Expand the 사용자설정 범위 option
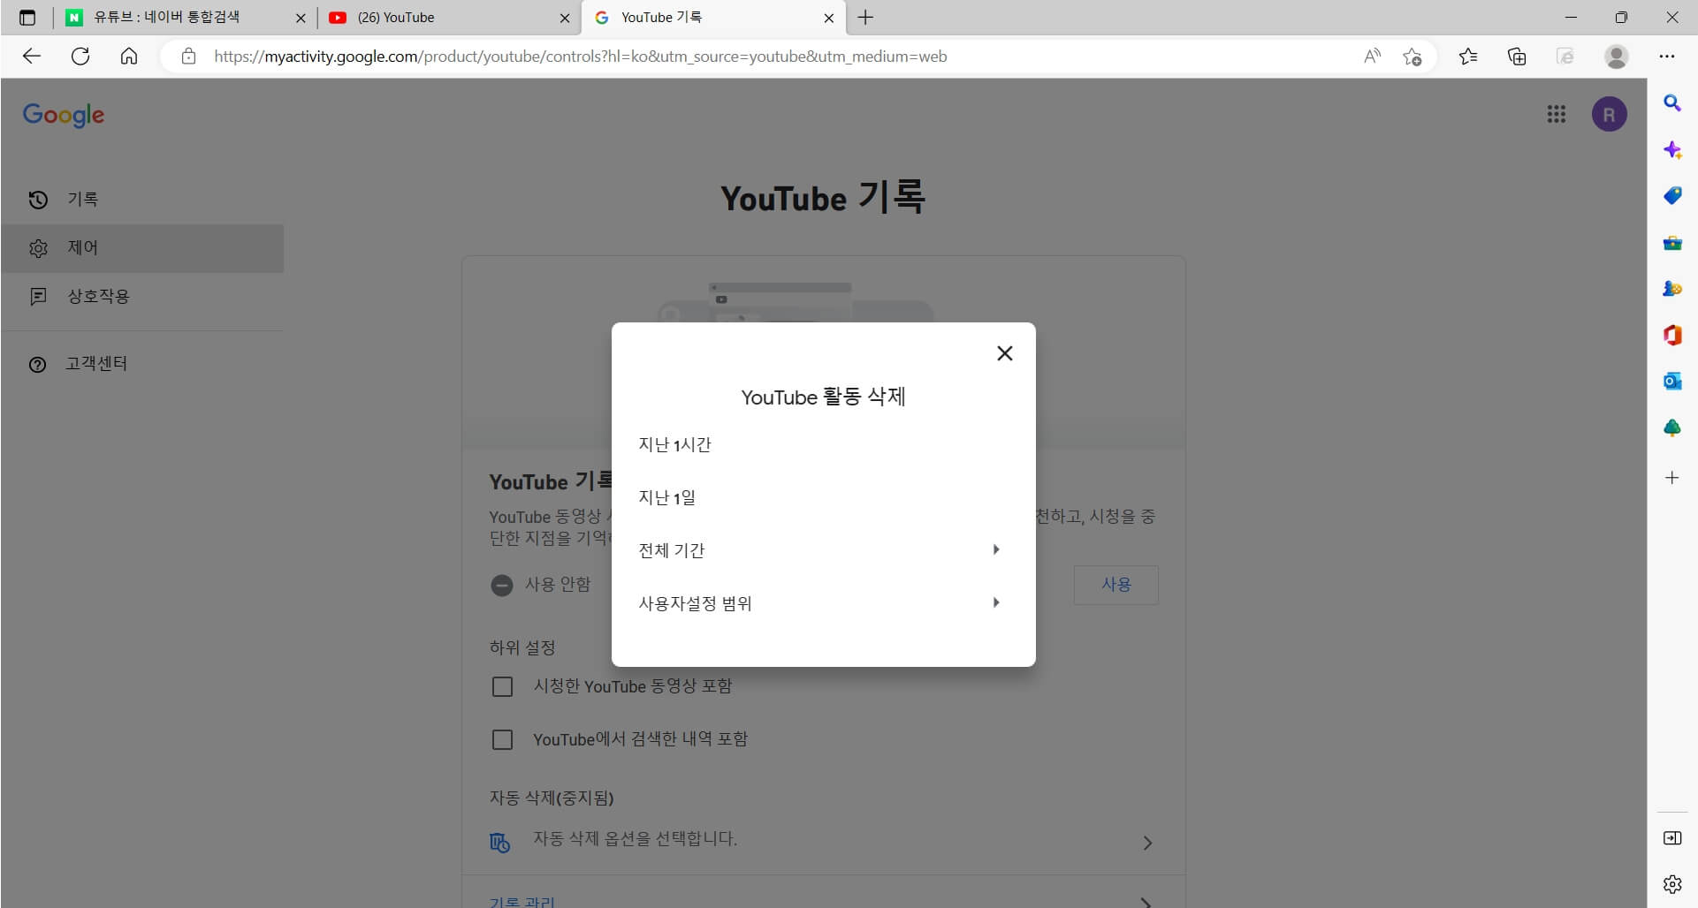Viewport: 1698px width, 908px height. click(x=822, y=603)
